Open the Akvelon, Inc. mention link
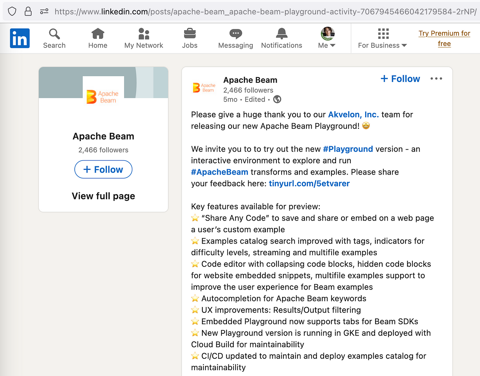480x376 pixels. point(353,115)
